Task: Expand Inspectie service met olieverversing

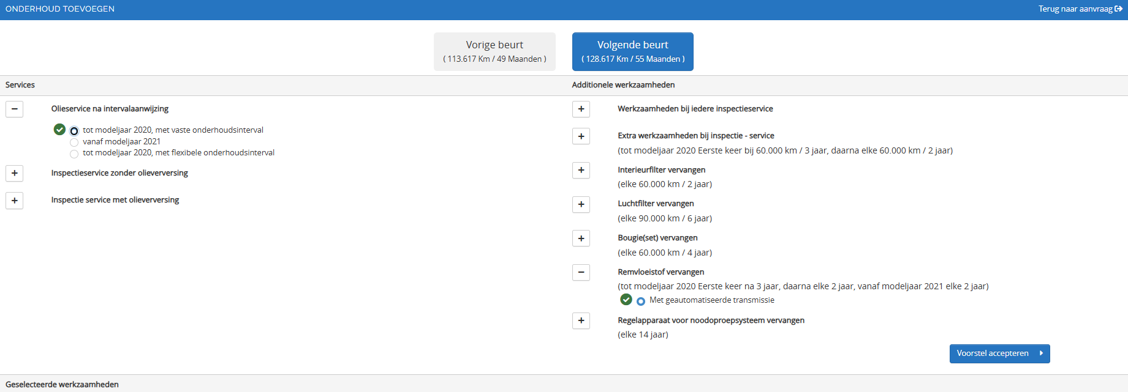Action: 14,200
